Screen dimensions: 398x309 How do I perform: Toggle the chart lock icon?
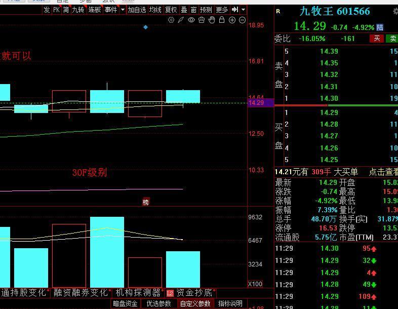coord(222,20)
